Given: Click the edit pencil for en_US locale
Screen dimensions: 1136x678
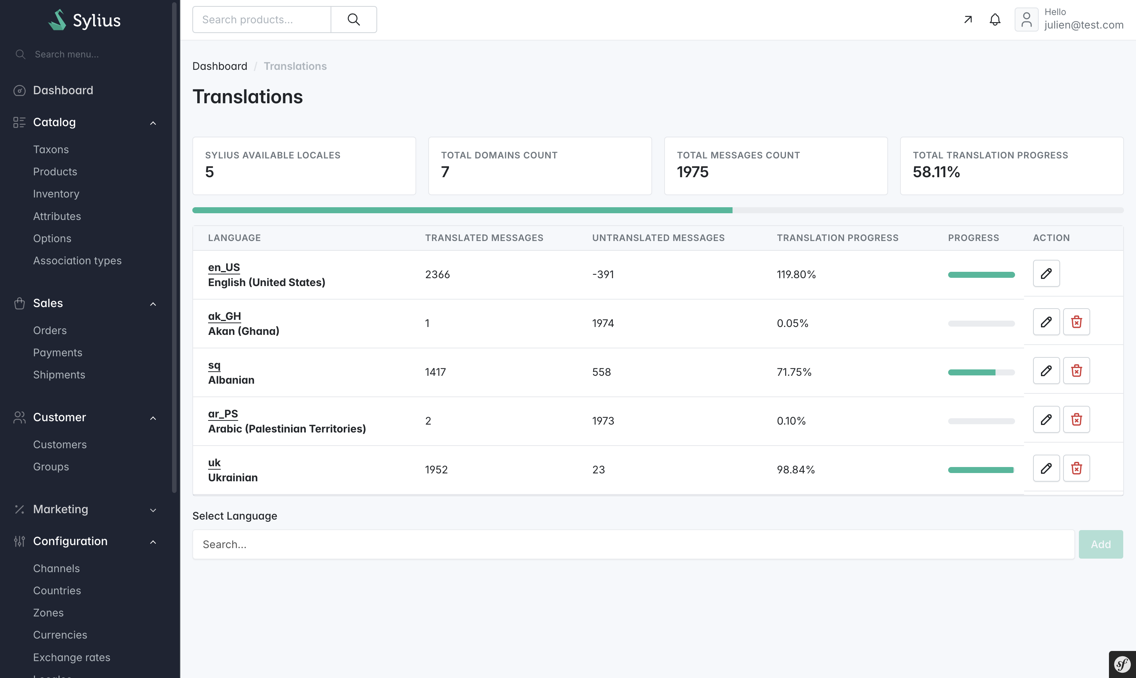Looking at the screenshot, I should [1046, 274].
